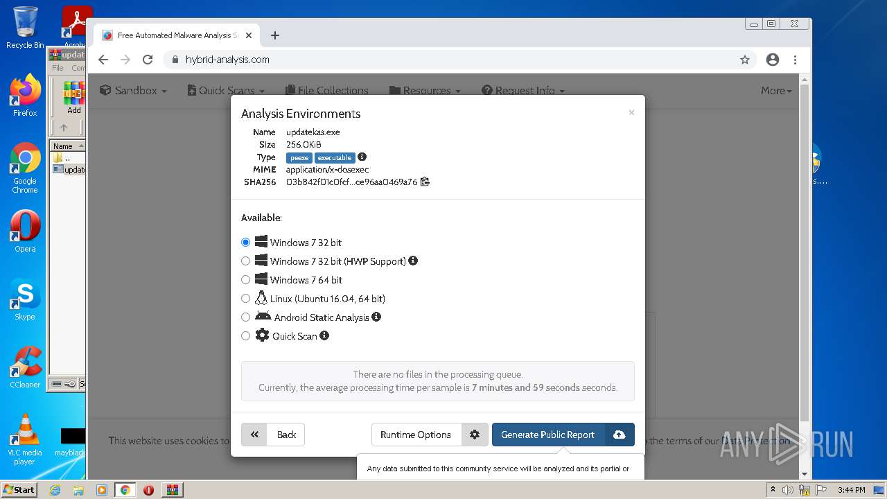Open the More dropdown menu
The image size is (887, 499).
pos(776,90)
